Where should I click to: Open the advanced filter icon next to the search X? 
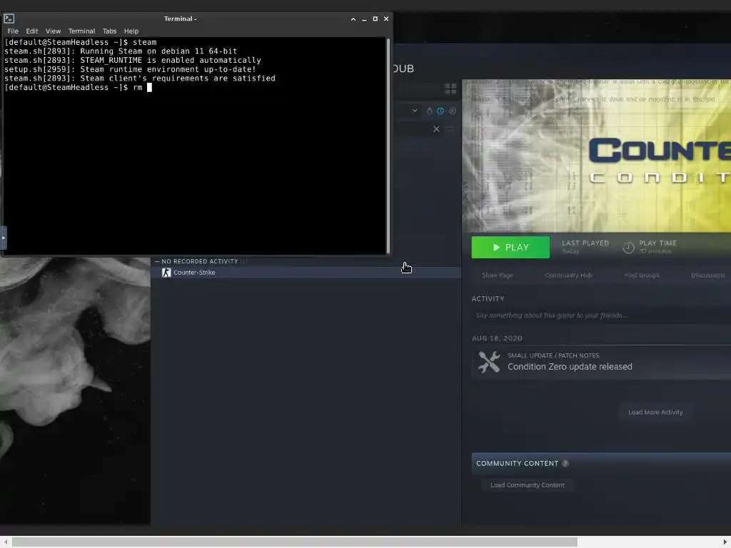pos(450,129)
